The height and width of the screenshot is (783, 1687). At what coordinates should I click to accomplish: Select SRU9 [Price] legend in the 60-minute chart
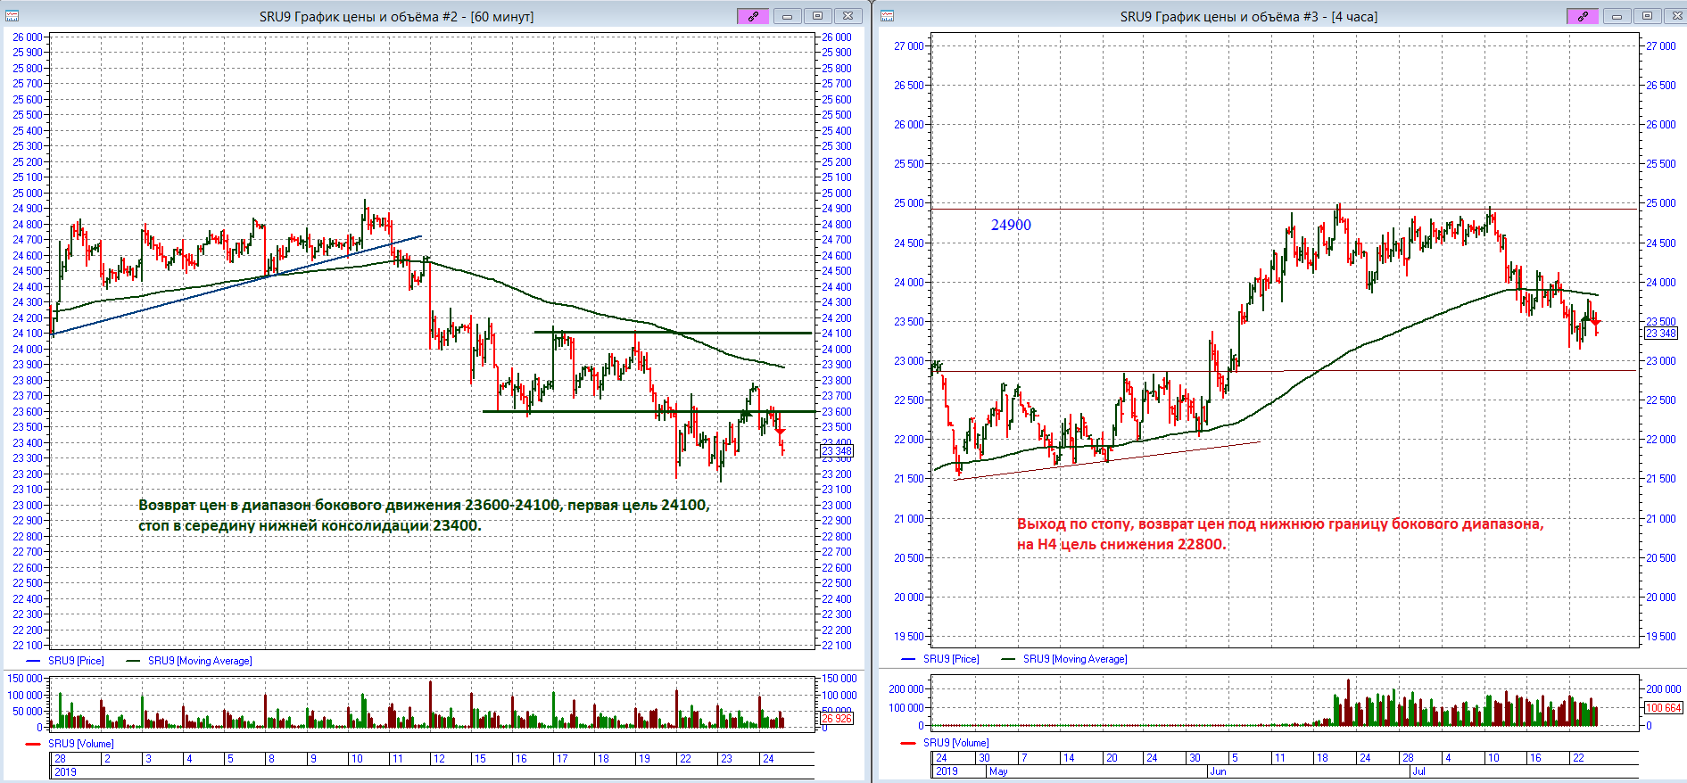tap(76, 661)
